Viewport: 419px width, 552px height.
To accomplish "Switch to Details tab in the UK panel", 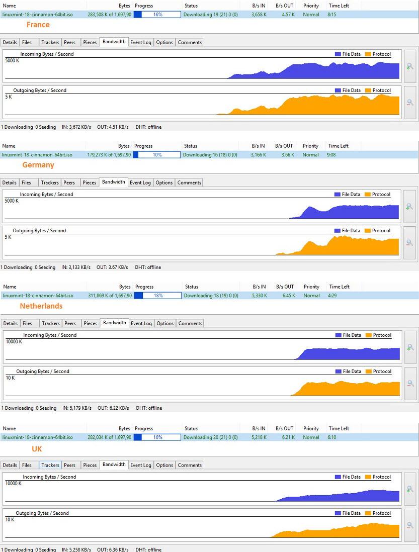I will click(10, 466).
